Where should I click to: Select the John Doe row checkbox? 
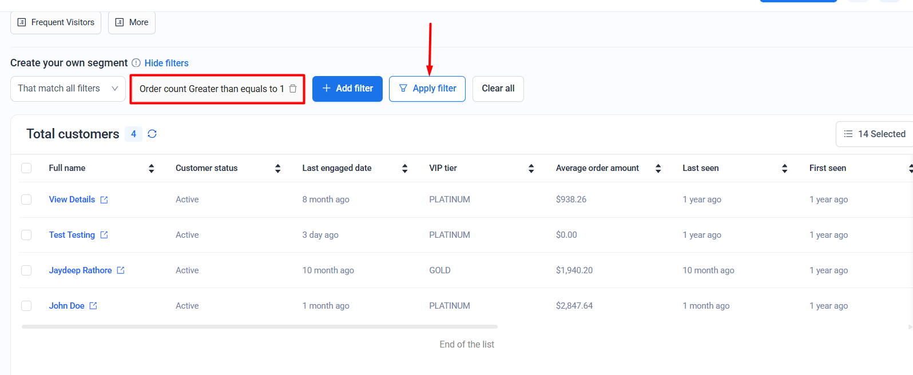tap(26, 306)
